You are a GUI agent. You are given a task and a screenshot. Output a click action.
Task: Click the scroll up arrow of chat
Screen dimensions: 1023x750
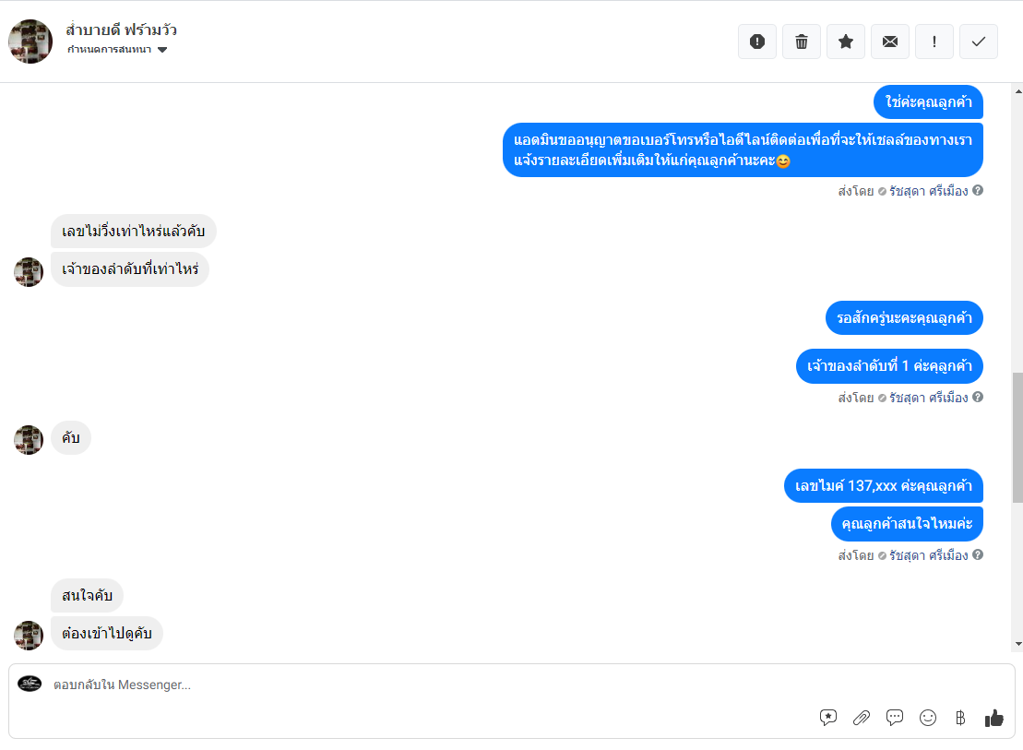1017,91
